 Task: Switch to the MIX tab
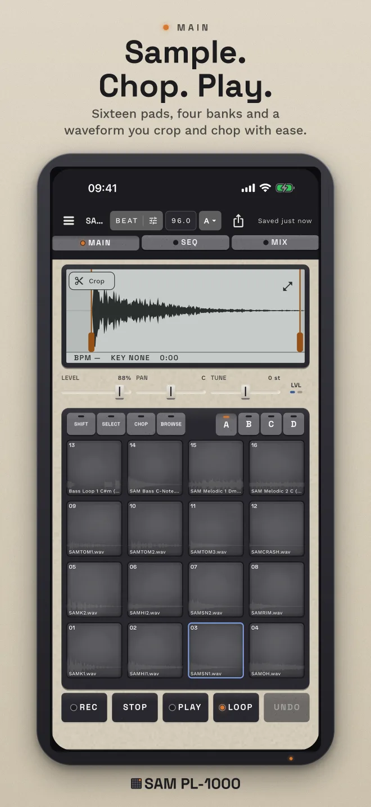275,243
